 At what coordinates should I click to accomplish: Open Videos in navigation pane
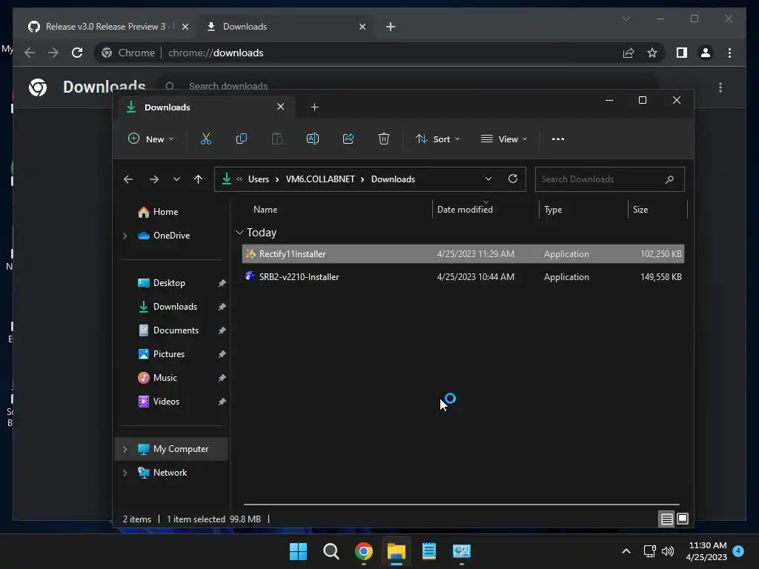coord(166,402)
